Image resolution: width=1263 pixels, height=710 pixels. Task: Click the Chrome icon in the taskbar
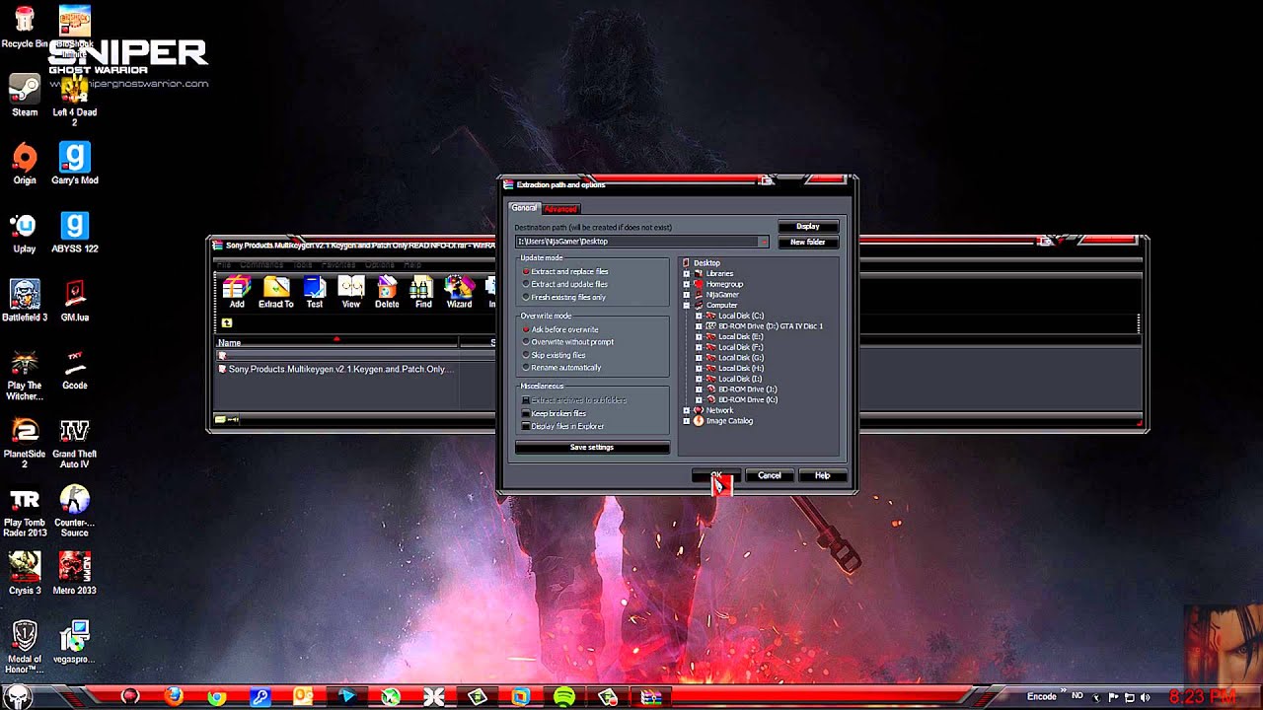(216, 697)
